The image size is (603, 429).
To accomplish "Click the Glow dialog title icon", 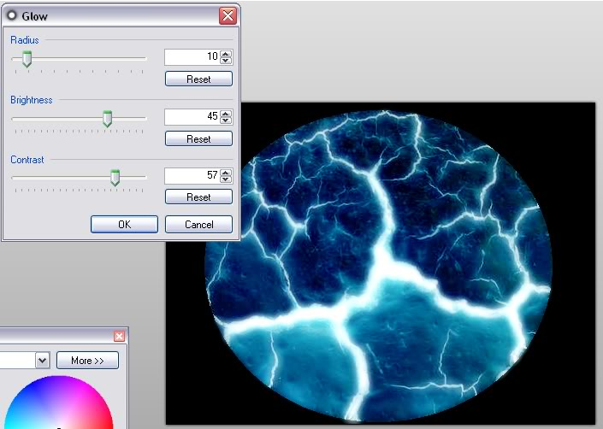I will point(12,15).
